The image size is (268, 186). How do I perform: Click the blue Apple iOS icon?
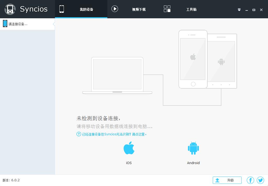(x=129, y=148)
